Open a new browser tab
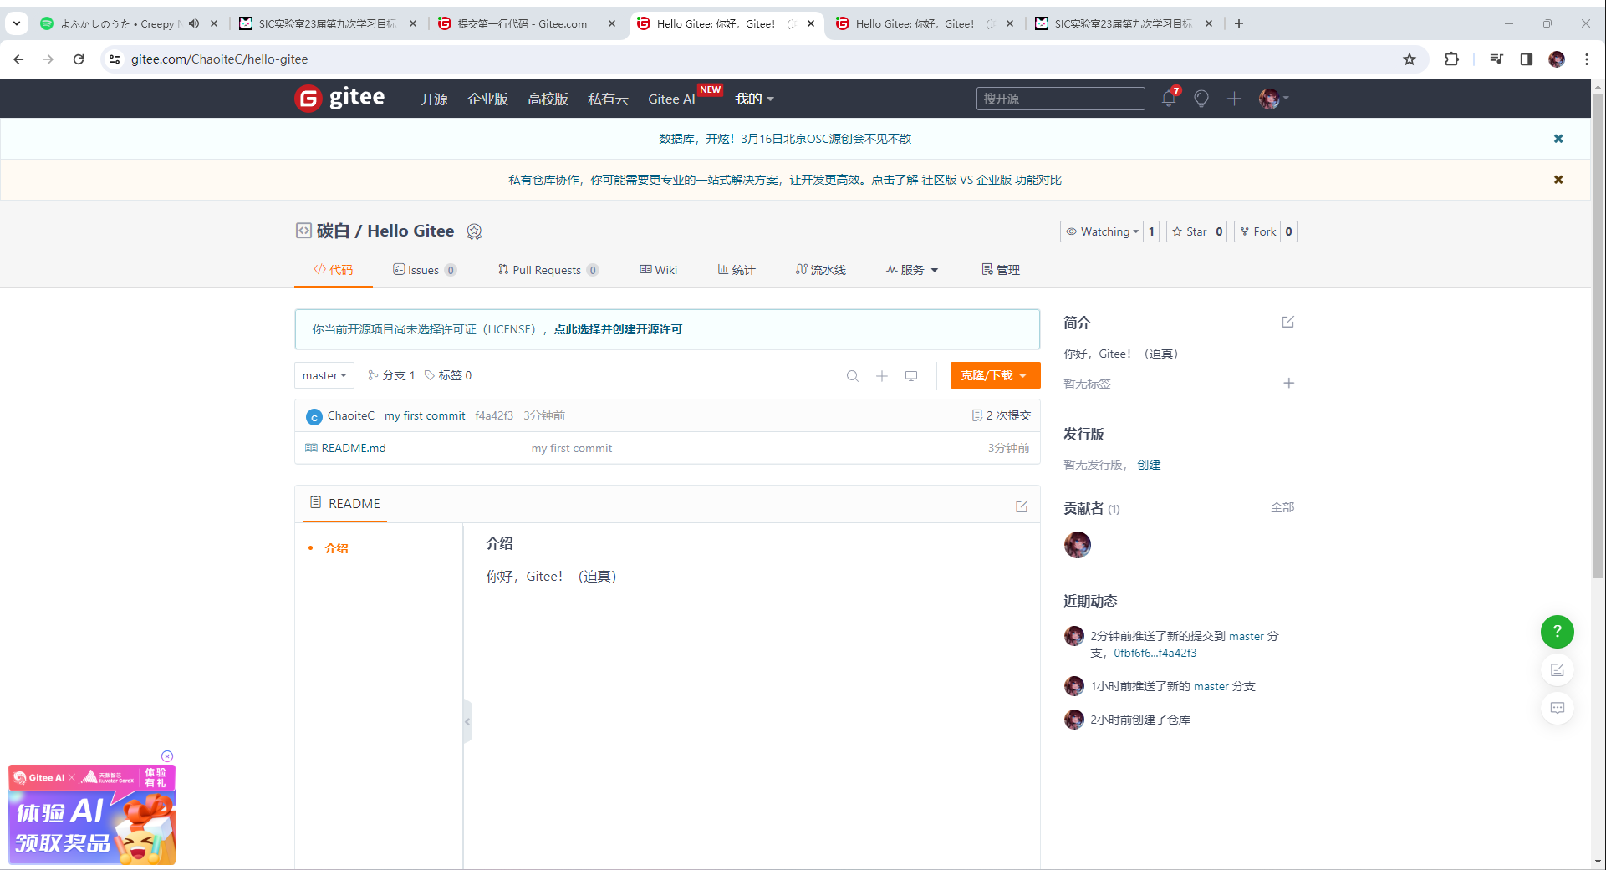Image resolution: width=1606 pixels, height=870 pixels. (x=1239, y=23)
